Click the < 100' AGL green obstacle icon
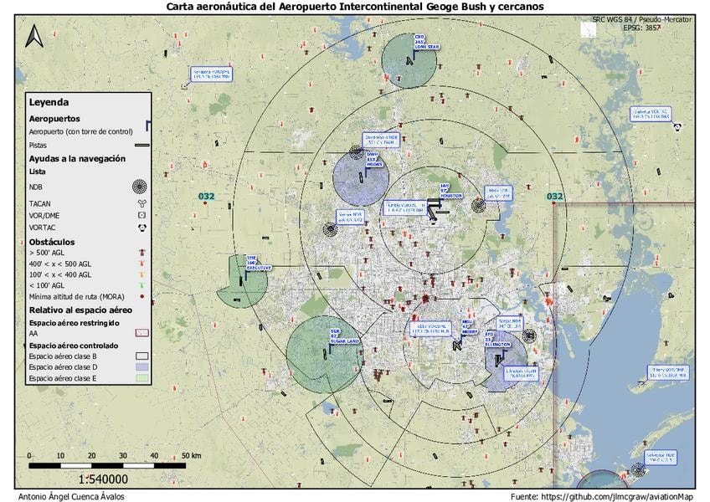Viewport: 710px width, 502px height. pos(141,285)
